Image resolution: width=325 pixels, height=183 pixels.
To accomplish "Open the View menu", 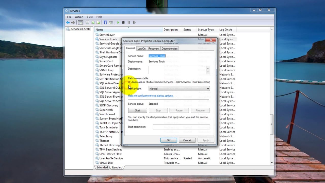I will coord(90,17).
